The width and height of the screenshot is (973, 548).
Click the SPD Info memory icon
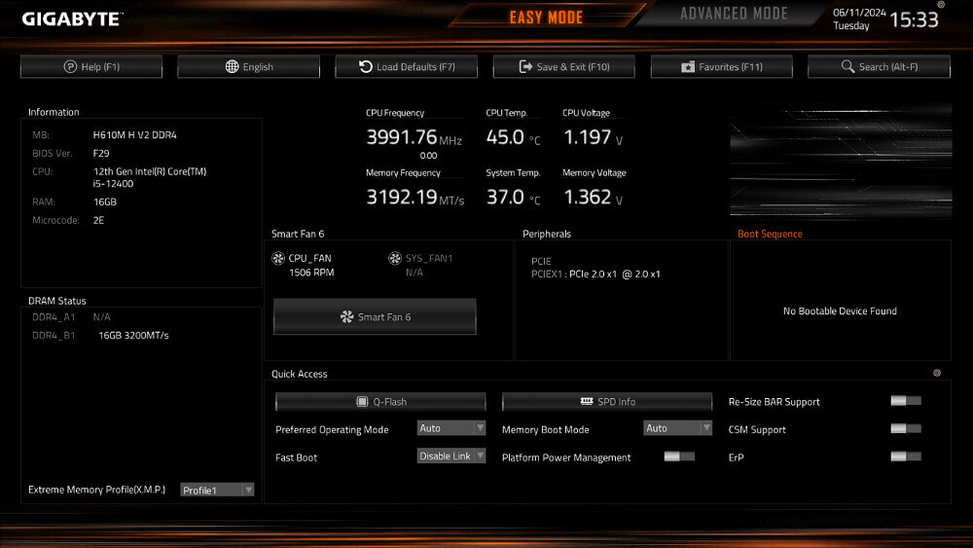(587, 401)
